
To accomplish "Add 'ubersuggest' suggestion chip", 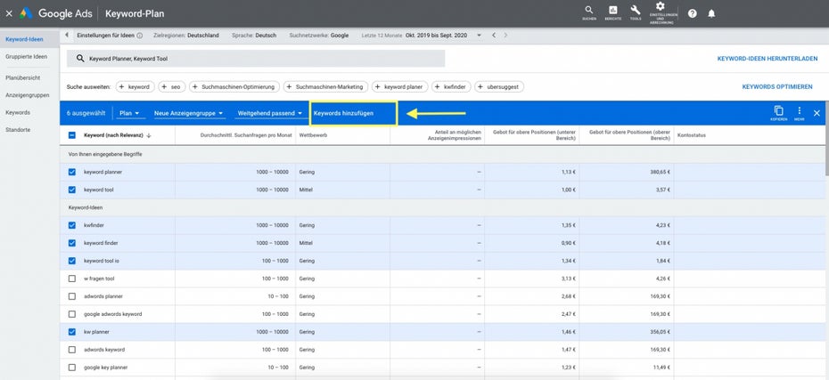I will (x=499, y=86).
